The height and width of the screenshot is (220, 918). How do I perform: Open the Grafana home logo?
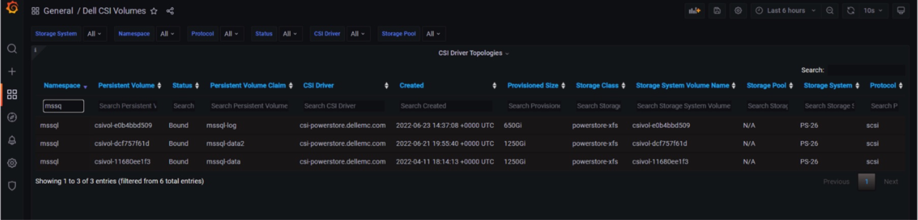(12, 8)
